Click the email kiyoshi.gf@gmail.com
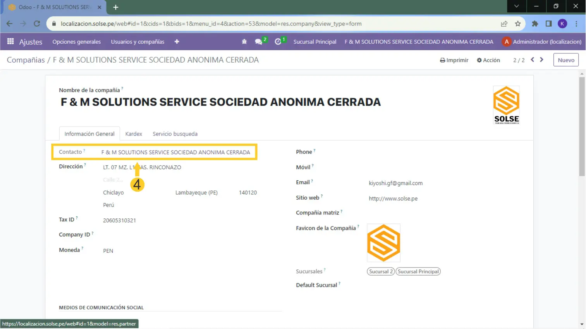Screen dimensions: 586x329 pyautogui.click(x=395, y=183)
